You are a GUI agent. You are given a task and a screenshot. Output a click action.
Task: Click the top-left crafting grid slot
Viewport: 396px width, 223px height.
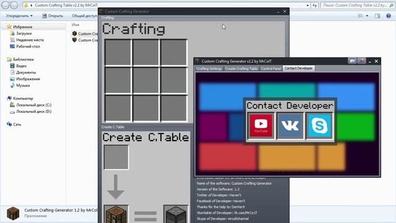pyautogui.click(x=118, y=52)
